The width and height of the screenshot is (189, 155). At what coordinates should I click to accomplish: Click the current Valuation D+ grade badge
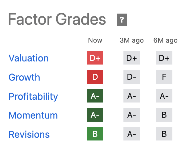pyautogui.click(x=95, y=58)
